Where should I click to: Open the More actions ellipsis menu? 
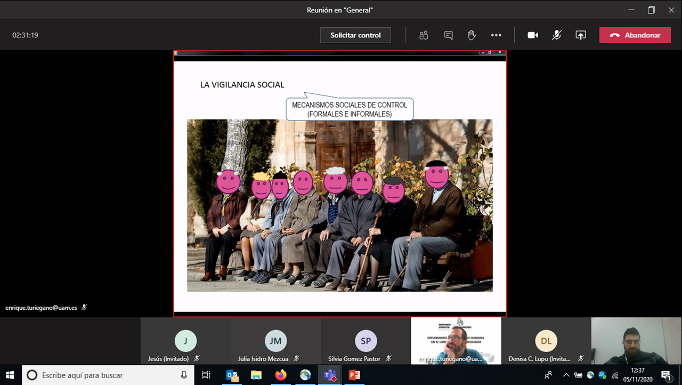coord(496,35)
